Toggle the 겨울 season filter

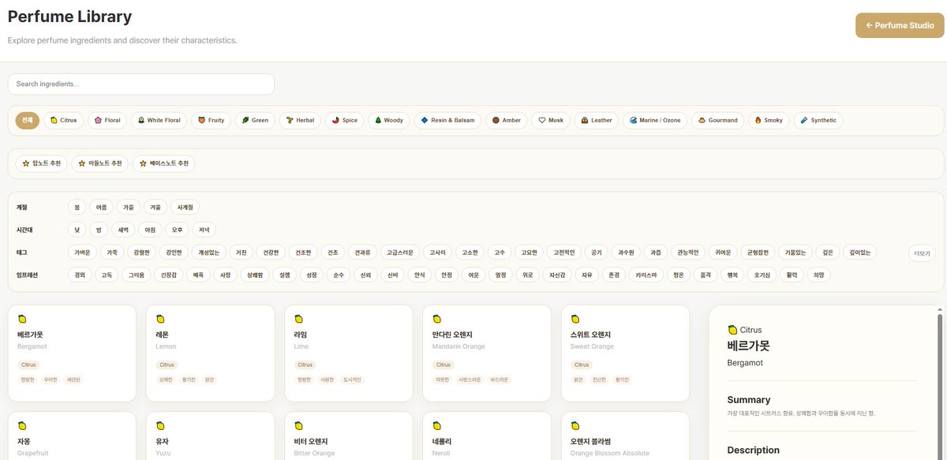[x=155, y=208]
